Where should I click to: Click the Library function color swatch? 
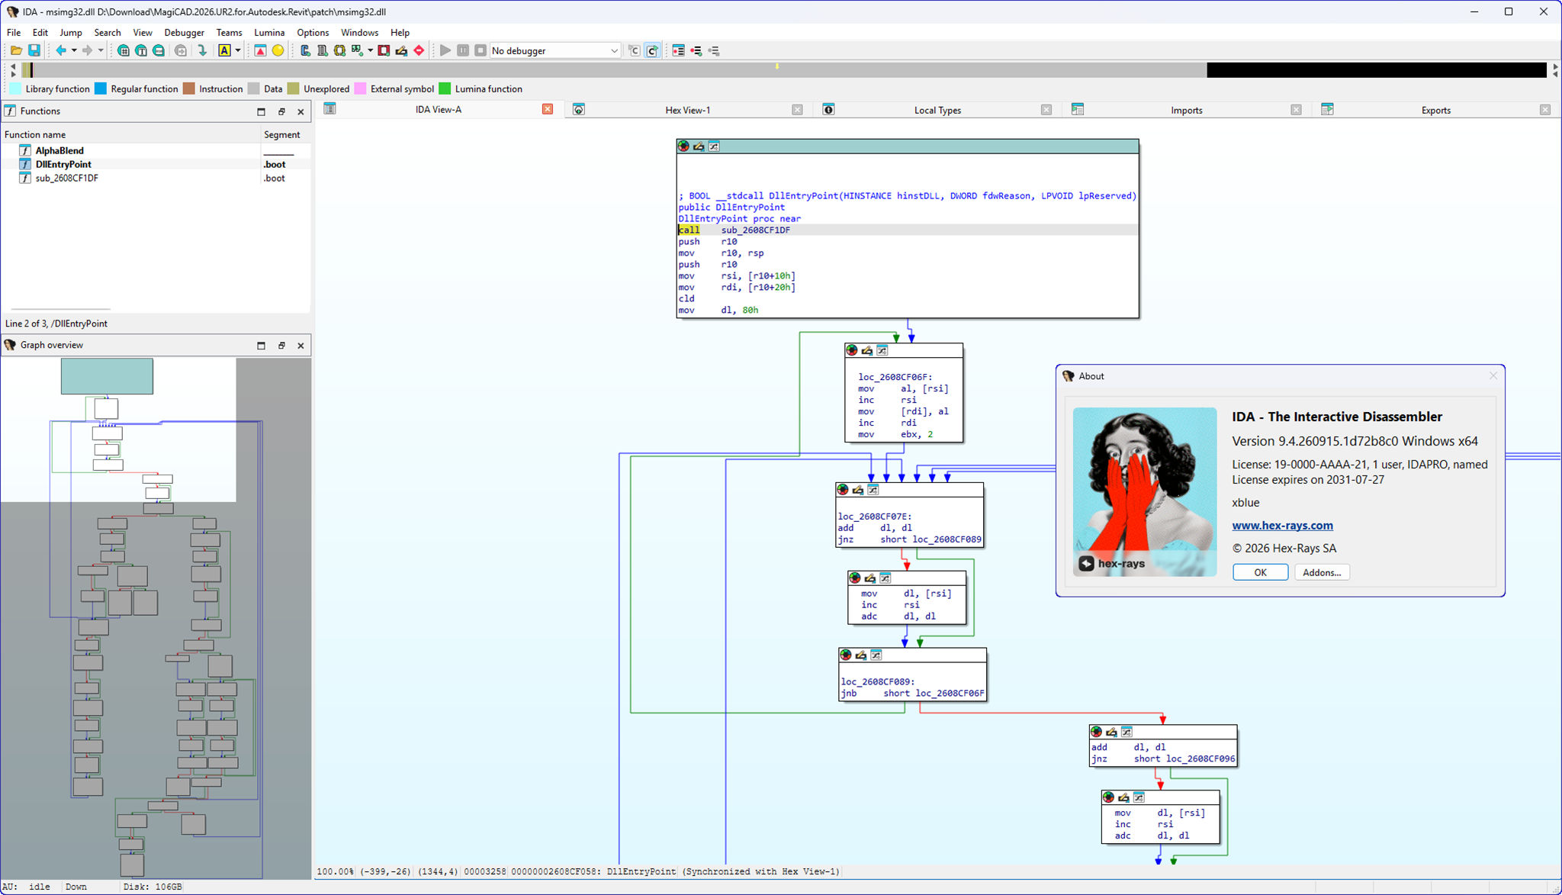[x=15, y=89]
